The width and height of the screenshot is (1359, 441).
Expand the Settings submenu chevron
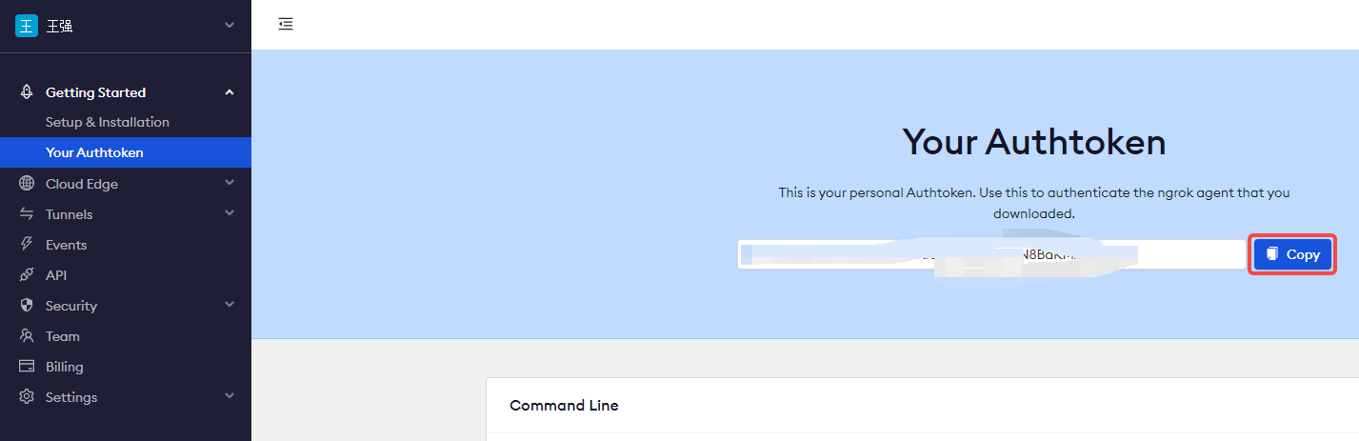pos(229,396)
